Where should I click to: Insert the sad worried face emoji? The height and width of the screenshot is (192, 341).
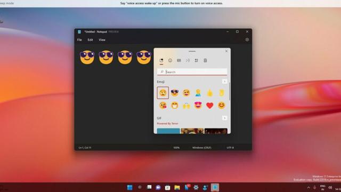tap(163, 93)
